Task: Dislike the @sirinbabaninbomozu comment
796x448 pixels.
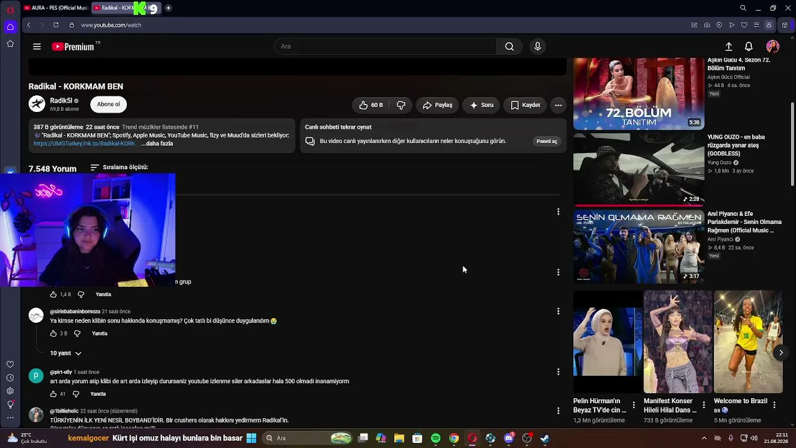Action: pyautogui.click(x=77, y=334)
